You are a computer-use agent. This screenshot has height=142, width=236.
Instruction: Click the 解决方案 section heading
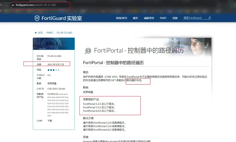tap(88, 118)
